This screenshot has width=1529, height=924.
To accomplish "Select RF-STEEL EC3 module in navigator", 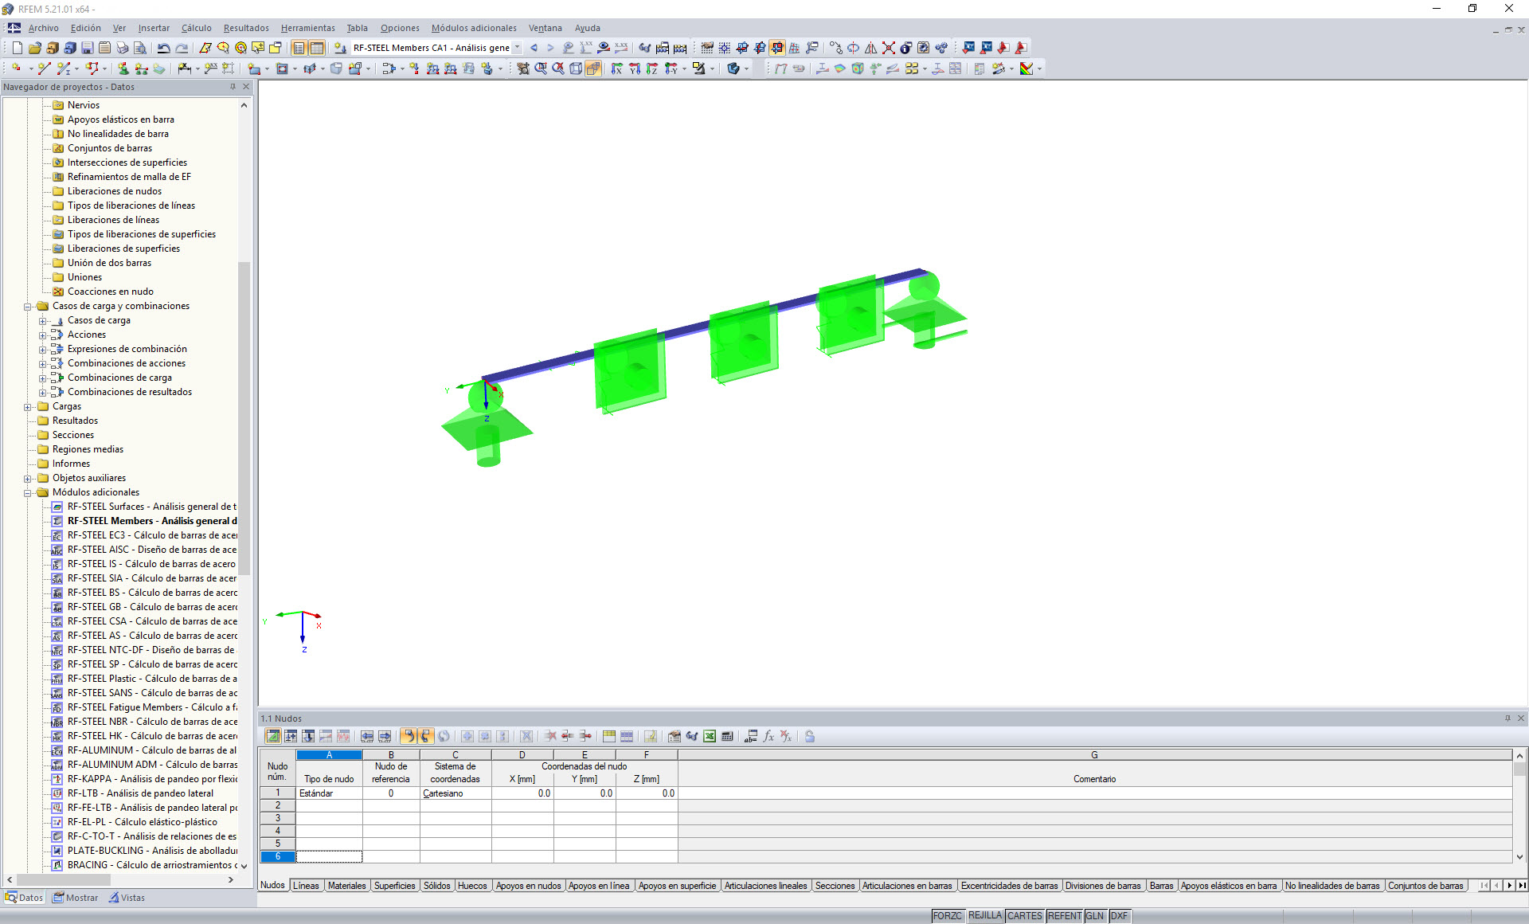I will pyautogui.click(x=151, y=535).
